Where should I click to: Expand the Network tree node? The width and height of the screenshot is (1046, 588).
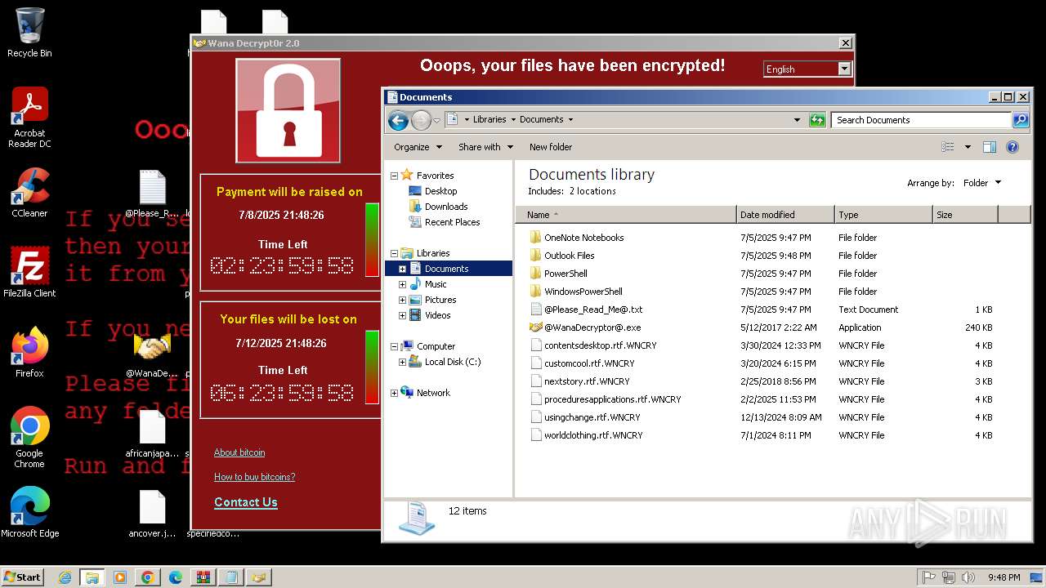pos(394,393)
